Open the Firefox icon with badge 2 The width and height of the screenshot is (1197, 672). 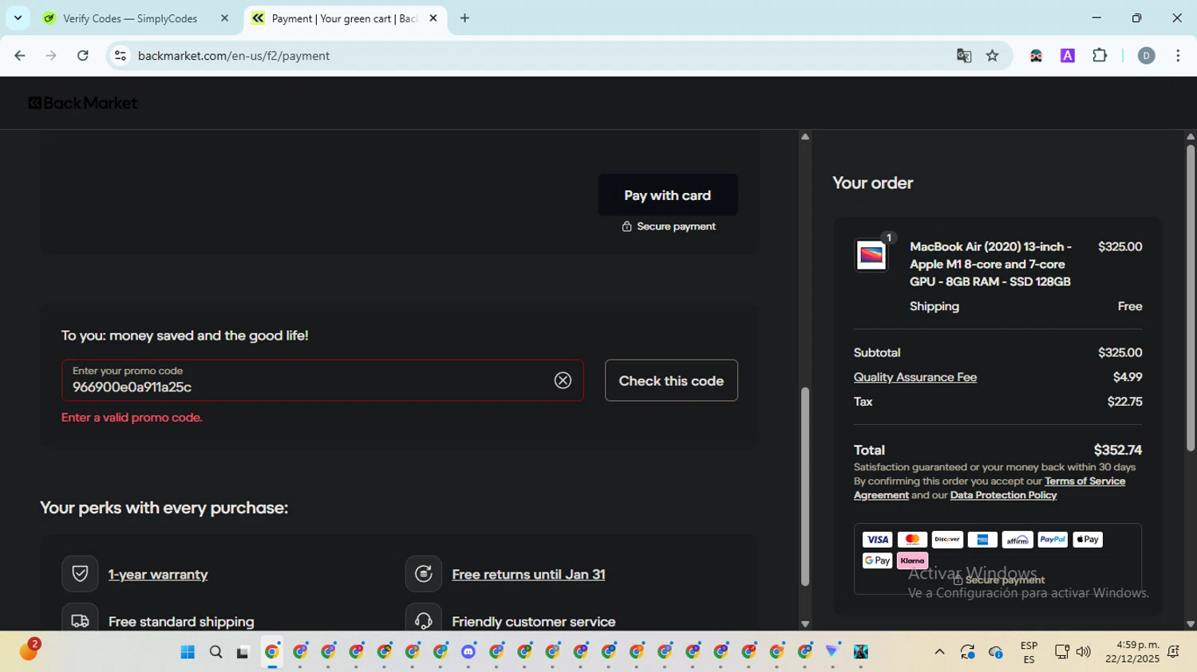(29, 650)
